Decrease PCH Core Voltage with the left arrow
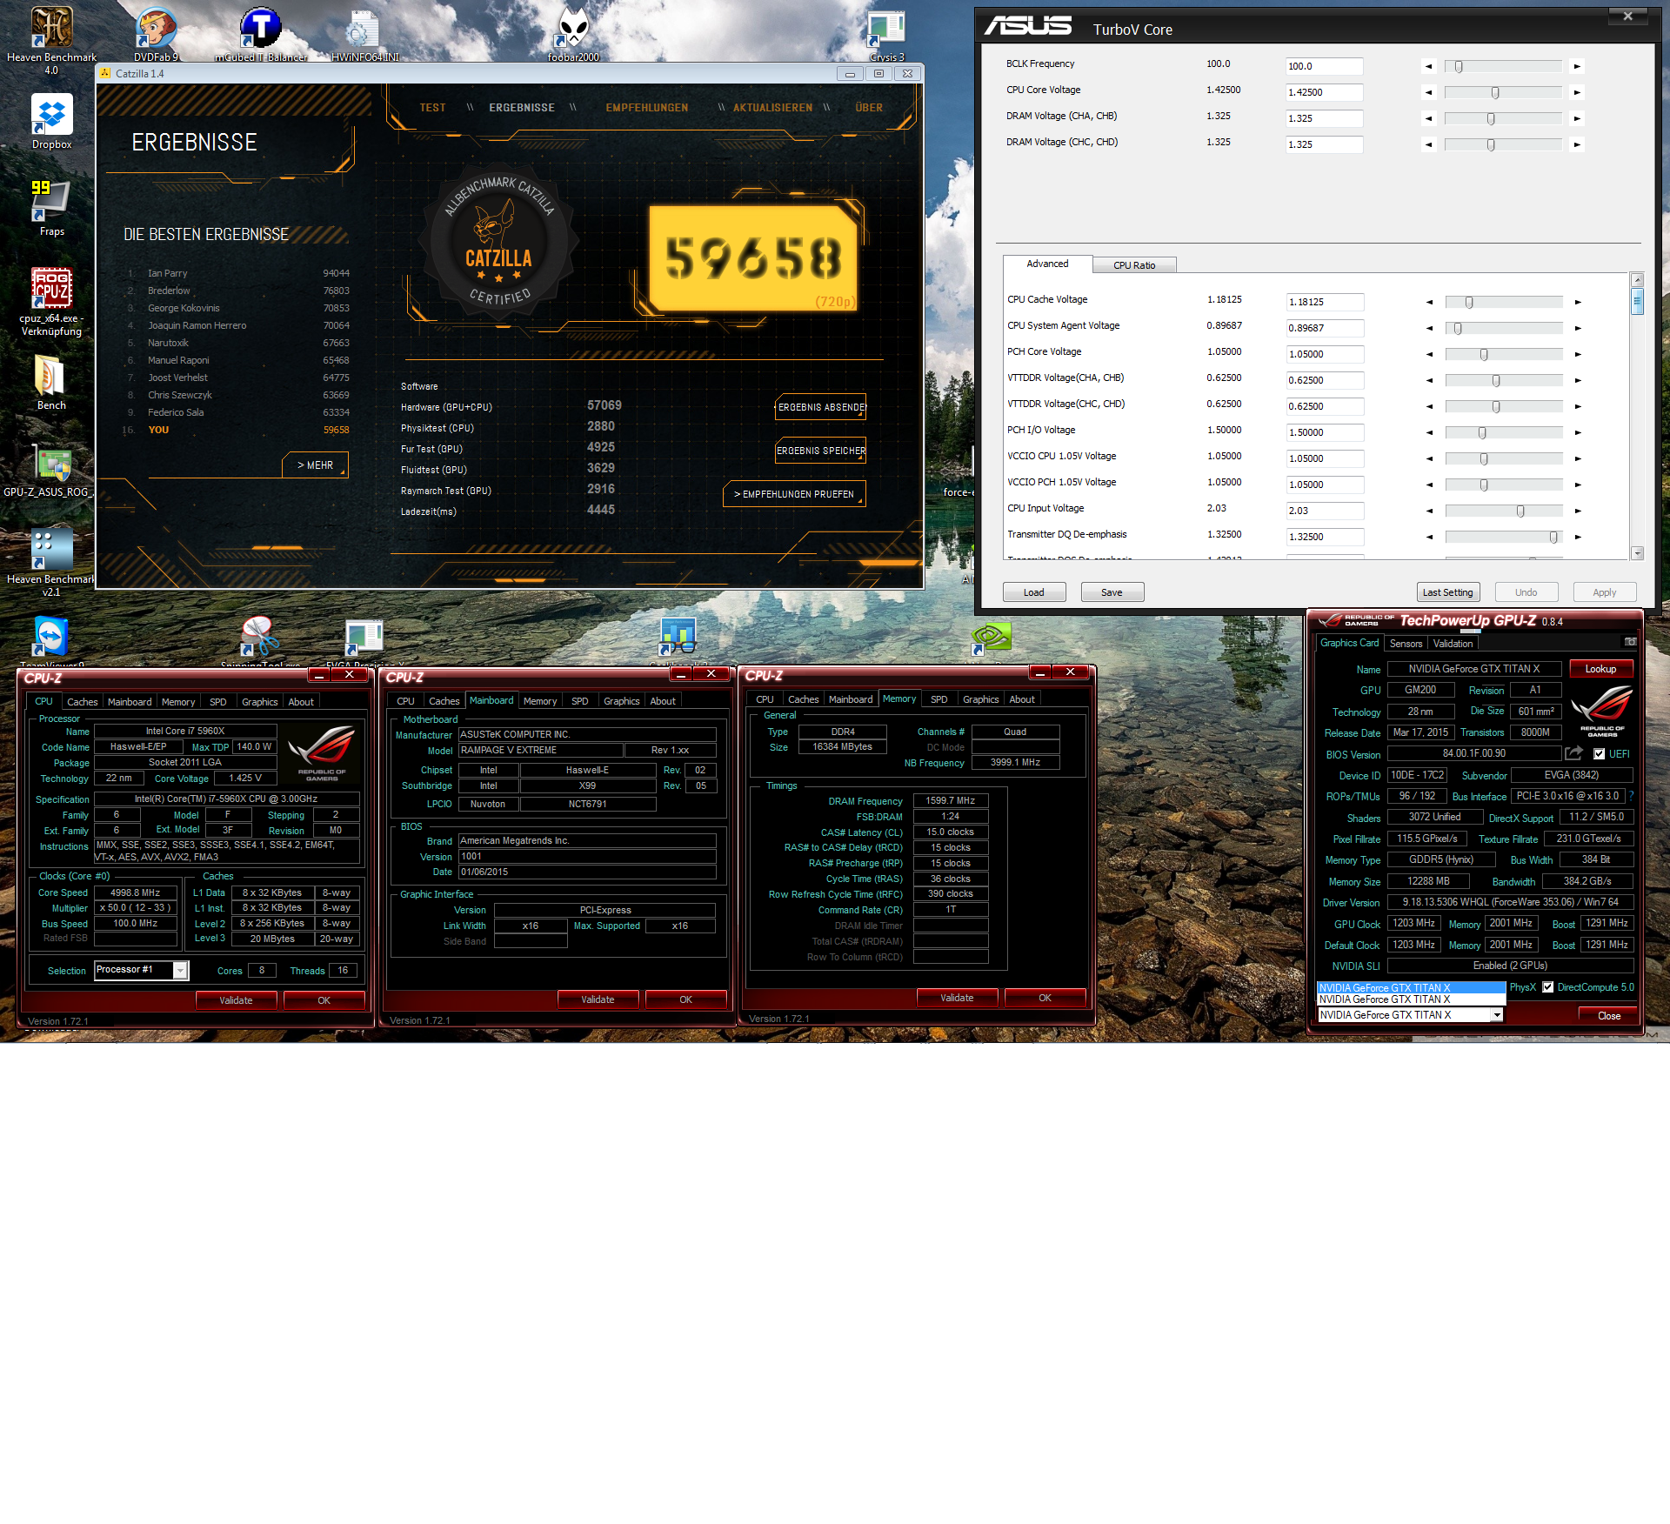The width and height of the screenshot is (1670, 1524). 1428,354
